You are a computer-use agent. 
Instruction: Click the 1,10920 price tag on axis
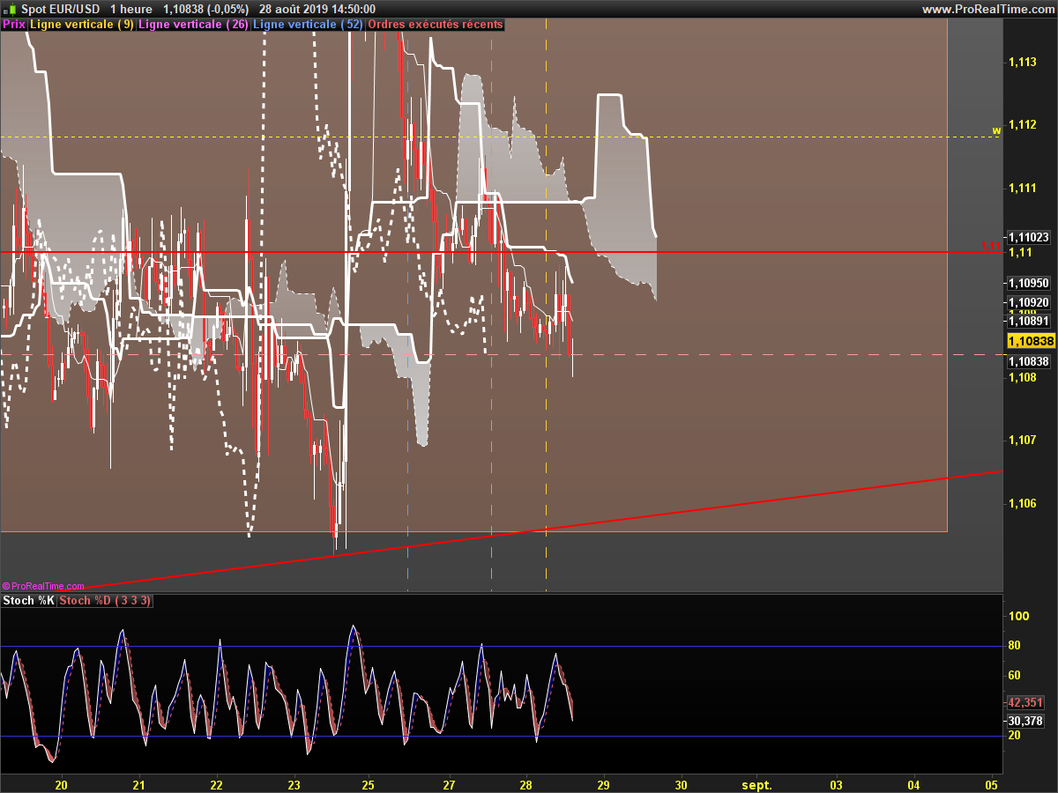click(1029, 302)
